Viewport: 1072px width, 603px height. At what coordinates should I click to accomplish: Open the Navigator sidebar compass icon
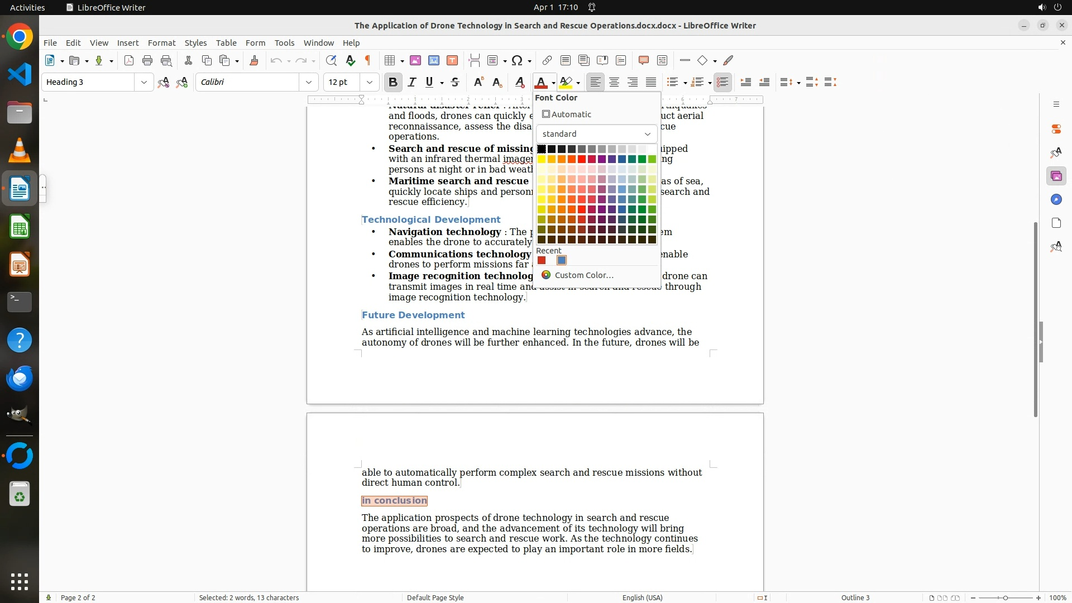[x=1056, y=200]
